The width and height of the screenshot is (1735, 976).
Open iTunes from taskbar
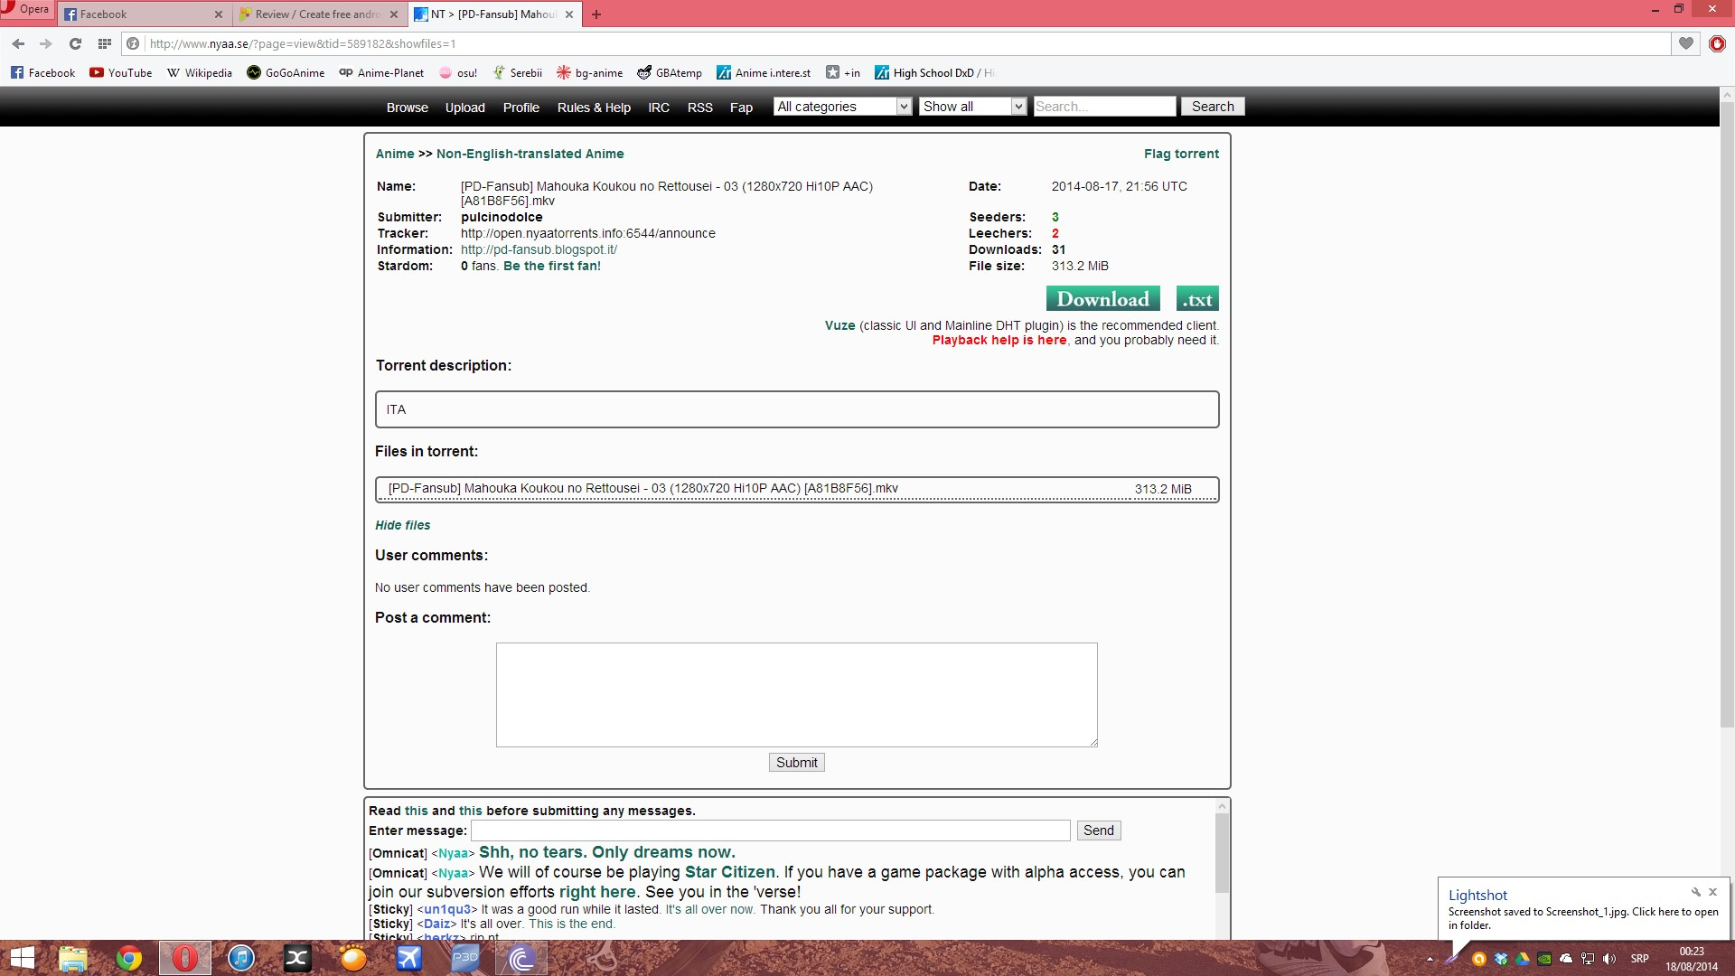(241, 958)
